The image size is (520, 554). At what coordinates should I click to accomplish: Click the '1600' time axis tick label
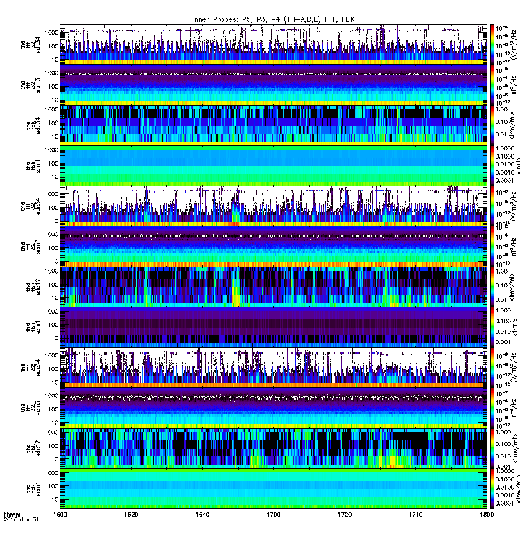[x=60, y=515]
